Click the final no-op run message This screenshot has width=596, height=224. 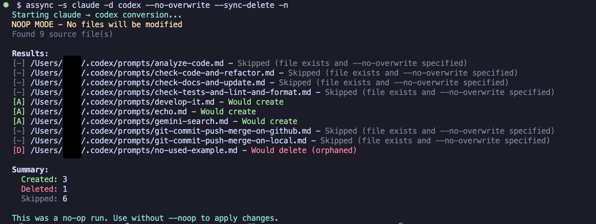coord(145,218)
